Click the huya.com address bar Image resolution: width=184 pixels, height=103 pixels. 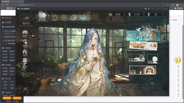pos(87,5)
